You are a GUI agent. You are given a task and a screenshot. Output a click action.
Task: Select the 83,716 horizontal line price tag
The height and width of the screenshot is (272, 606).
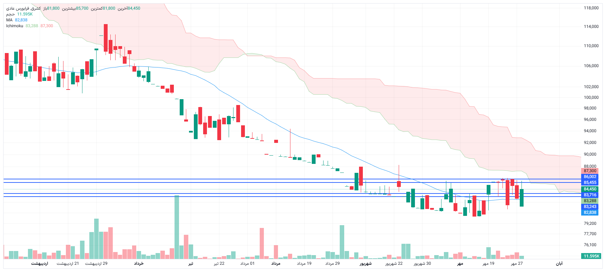[590, 195]
